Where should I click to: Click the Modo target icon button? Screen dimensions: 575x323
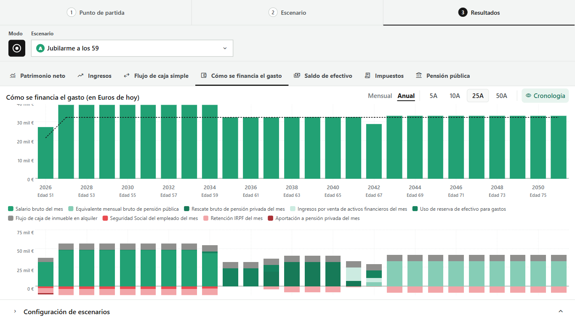click(x=17, y=48)
